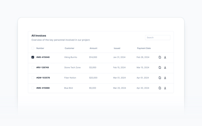Image resolution: width=202 pixels, height=126 pixels.
Task: Download invoice #QW-103578
Action: tap(165, 78)
